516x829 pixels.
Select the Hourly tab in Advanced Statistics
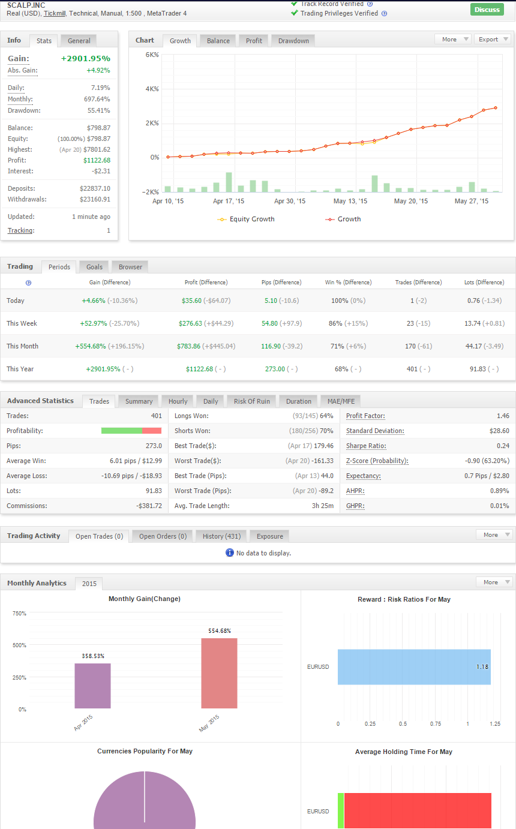point(178,401)
